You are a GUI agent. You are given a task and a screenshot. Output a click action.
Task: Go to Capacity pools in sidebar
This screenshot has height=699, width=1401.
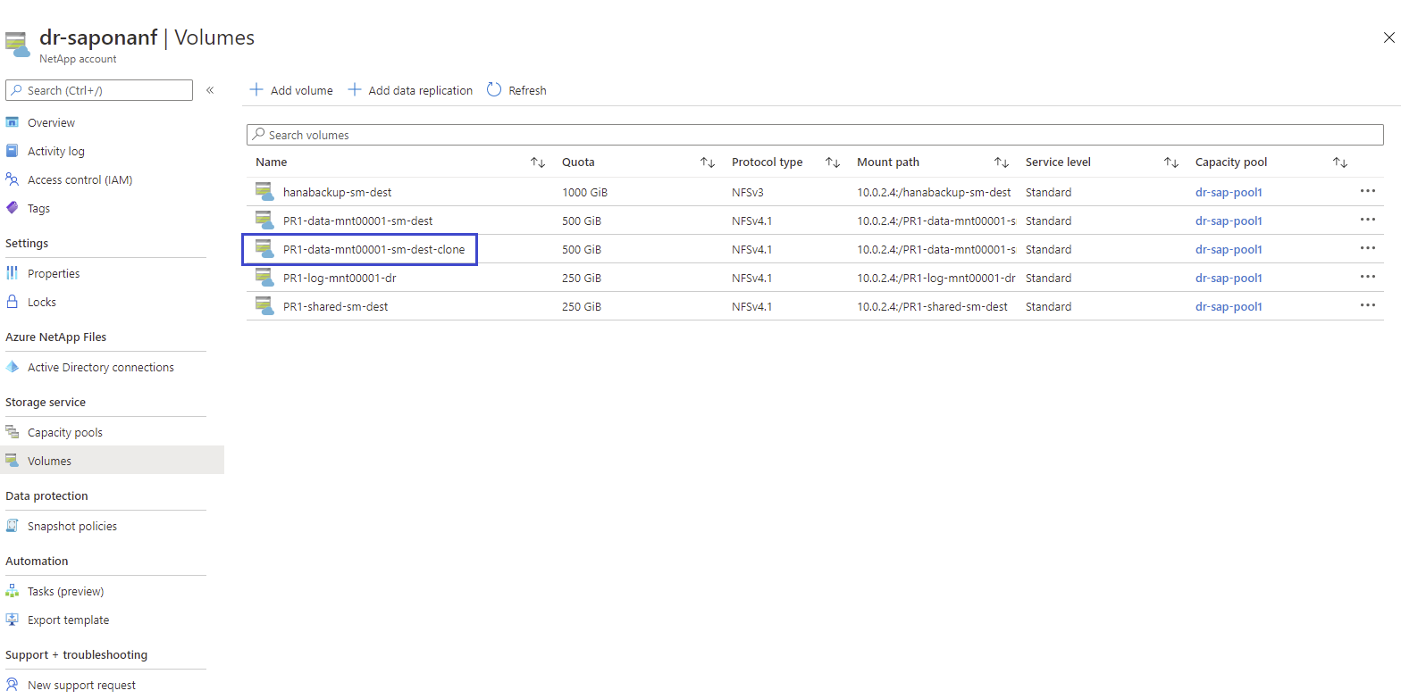(64, 432)
